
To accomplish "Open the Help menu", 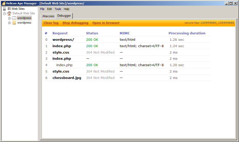I will pyautogui.click(x=67, y=9).
